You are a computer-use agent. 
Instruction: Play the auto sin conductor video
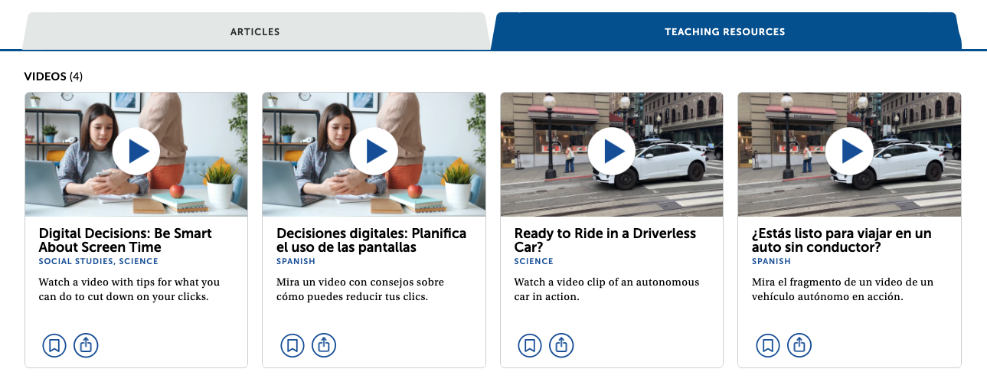pyautogui.click(x=849, y=152)
